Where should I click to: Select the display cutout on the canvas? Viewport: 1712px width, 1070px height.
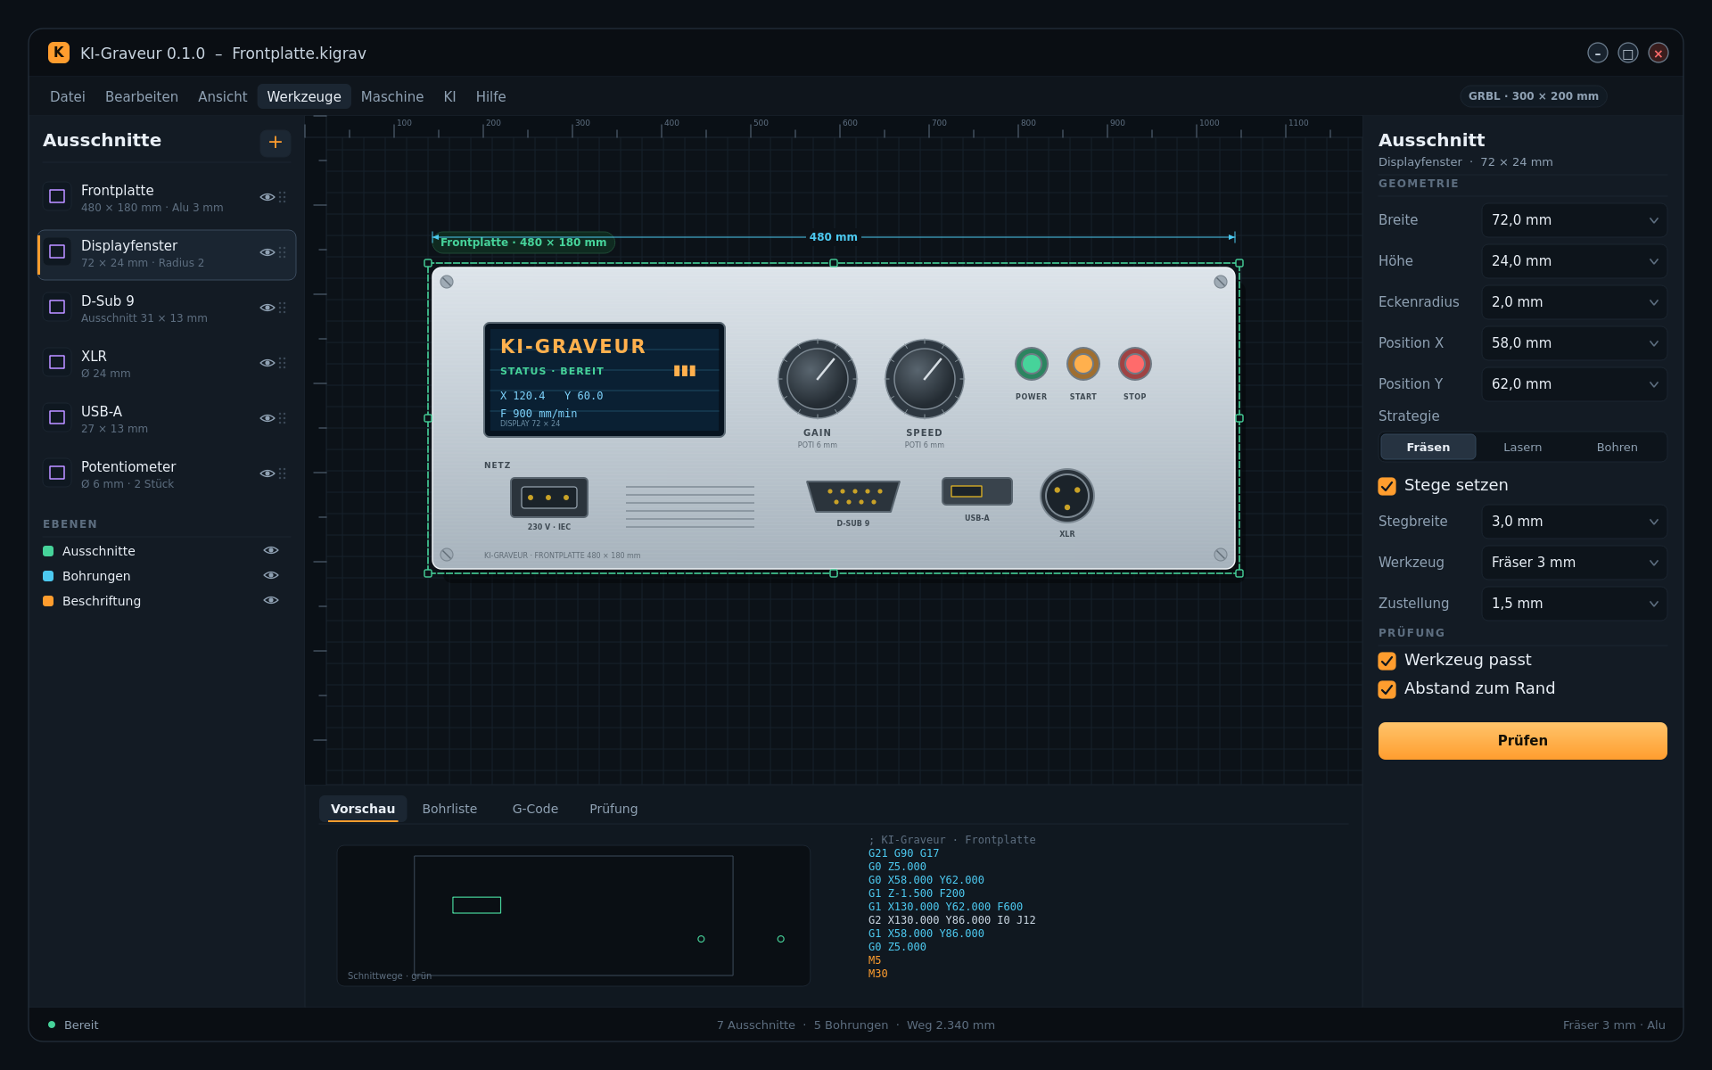tap(605, 380)
